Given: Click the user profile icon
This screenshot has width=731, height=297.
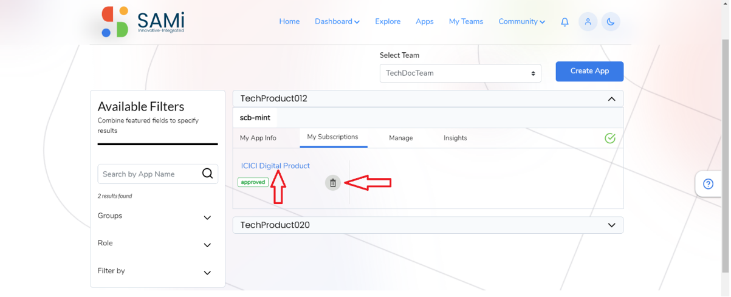Looking at the screenshot, I should click(588, 22).
